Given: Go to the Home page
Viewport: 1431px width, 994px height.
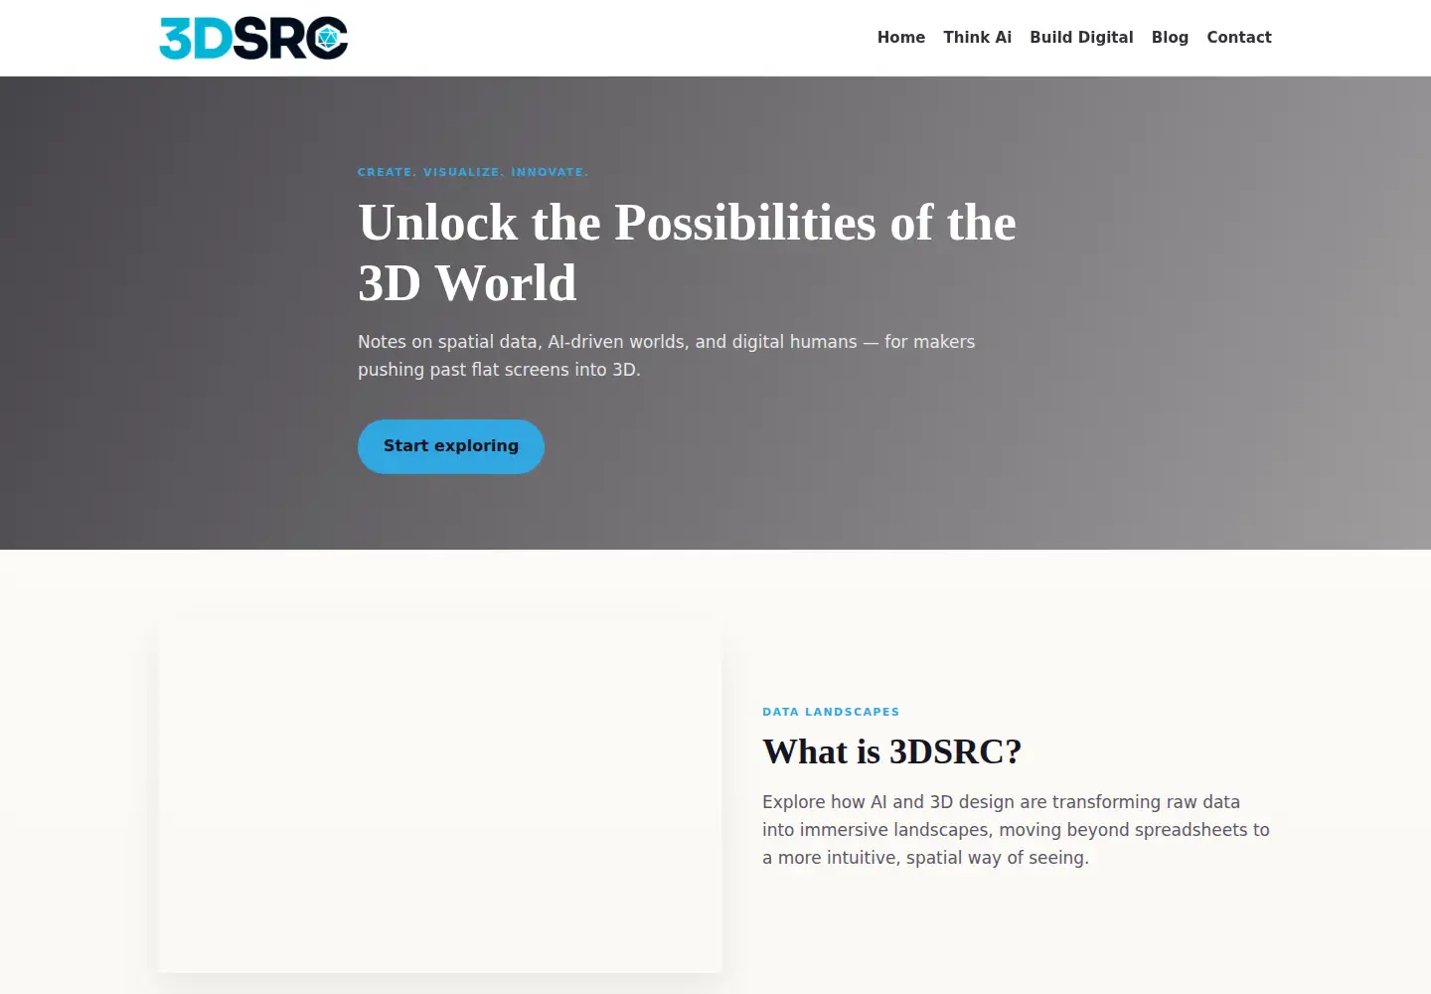Looking at the screenshot, I should tap(901, 38).
